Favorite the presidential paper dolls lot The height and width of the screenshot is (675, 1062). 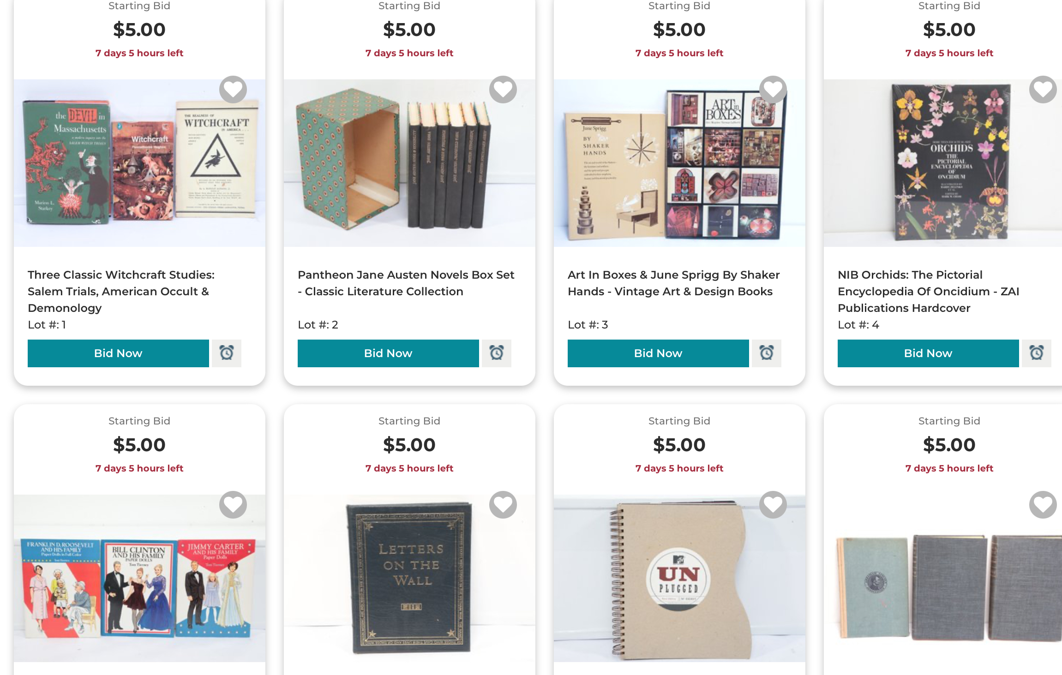click(x=233, y=505)
